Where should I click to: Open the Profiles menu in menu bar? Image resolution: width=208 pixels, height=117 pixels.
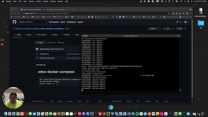[x=45, y=1]
